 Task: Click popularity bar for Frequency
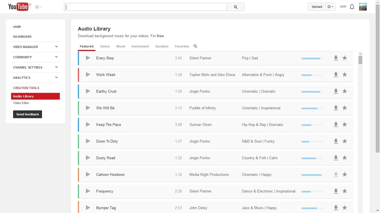312,192
